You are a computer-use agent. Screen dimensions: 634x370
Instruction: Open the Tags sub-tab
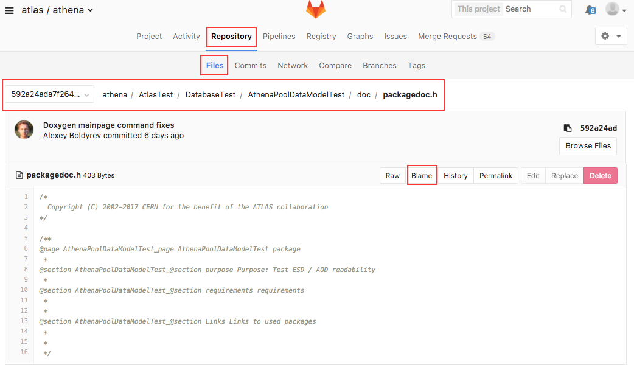point(416,66)
